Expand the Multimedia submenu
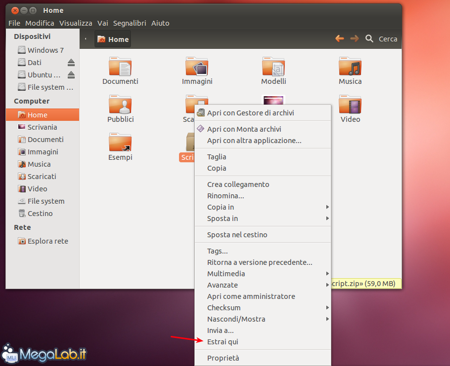Screen dimensions: 450x366 (263, 274)
